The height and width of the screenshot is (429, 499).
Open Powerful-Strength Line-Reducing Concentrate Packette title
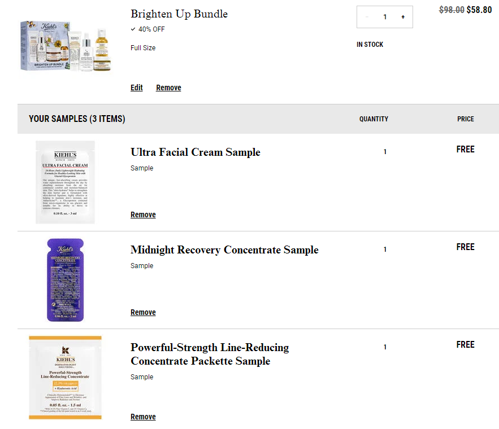pyautogui.click(x=210, y=354)
